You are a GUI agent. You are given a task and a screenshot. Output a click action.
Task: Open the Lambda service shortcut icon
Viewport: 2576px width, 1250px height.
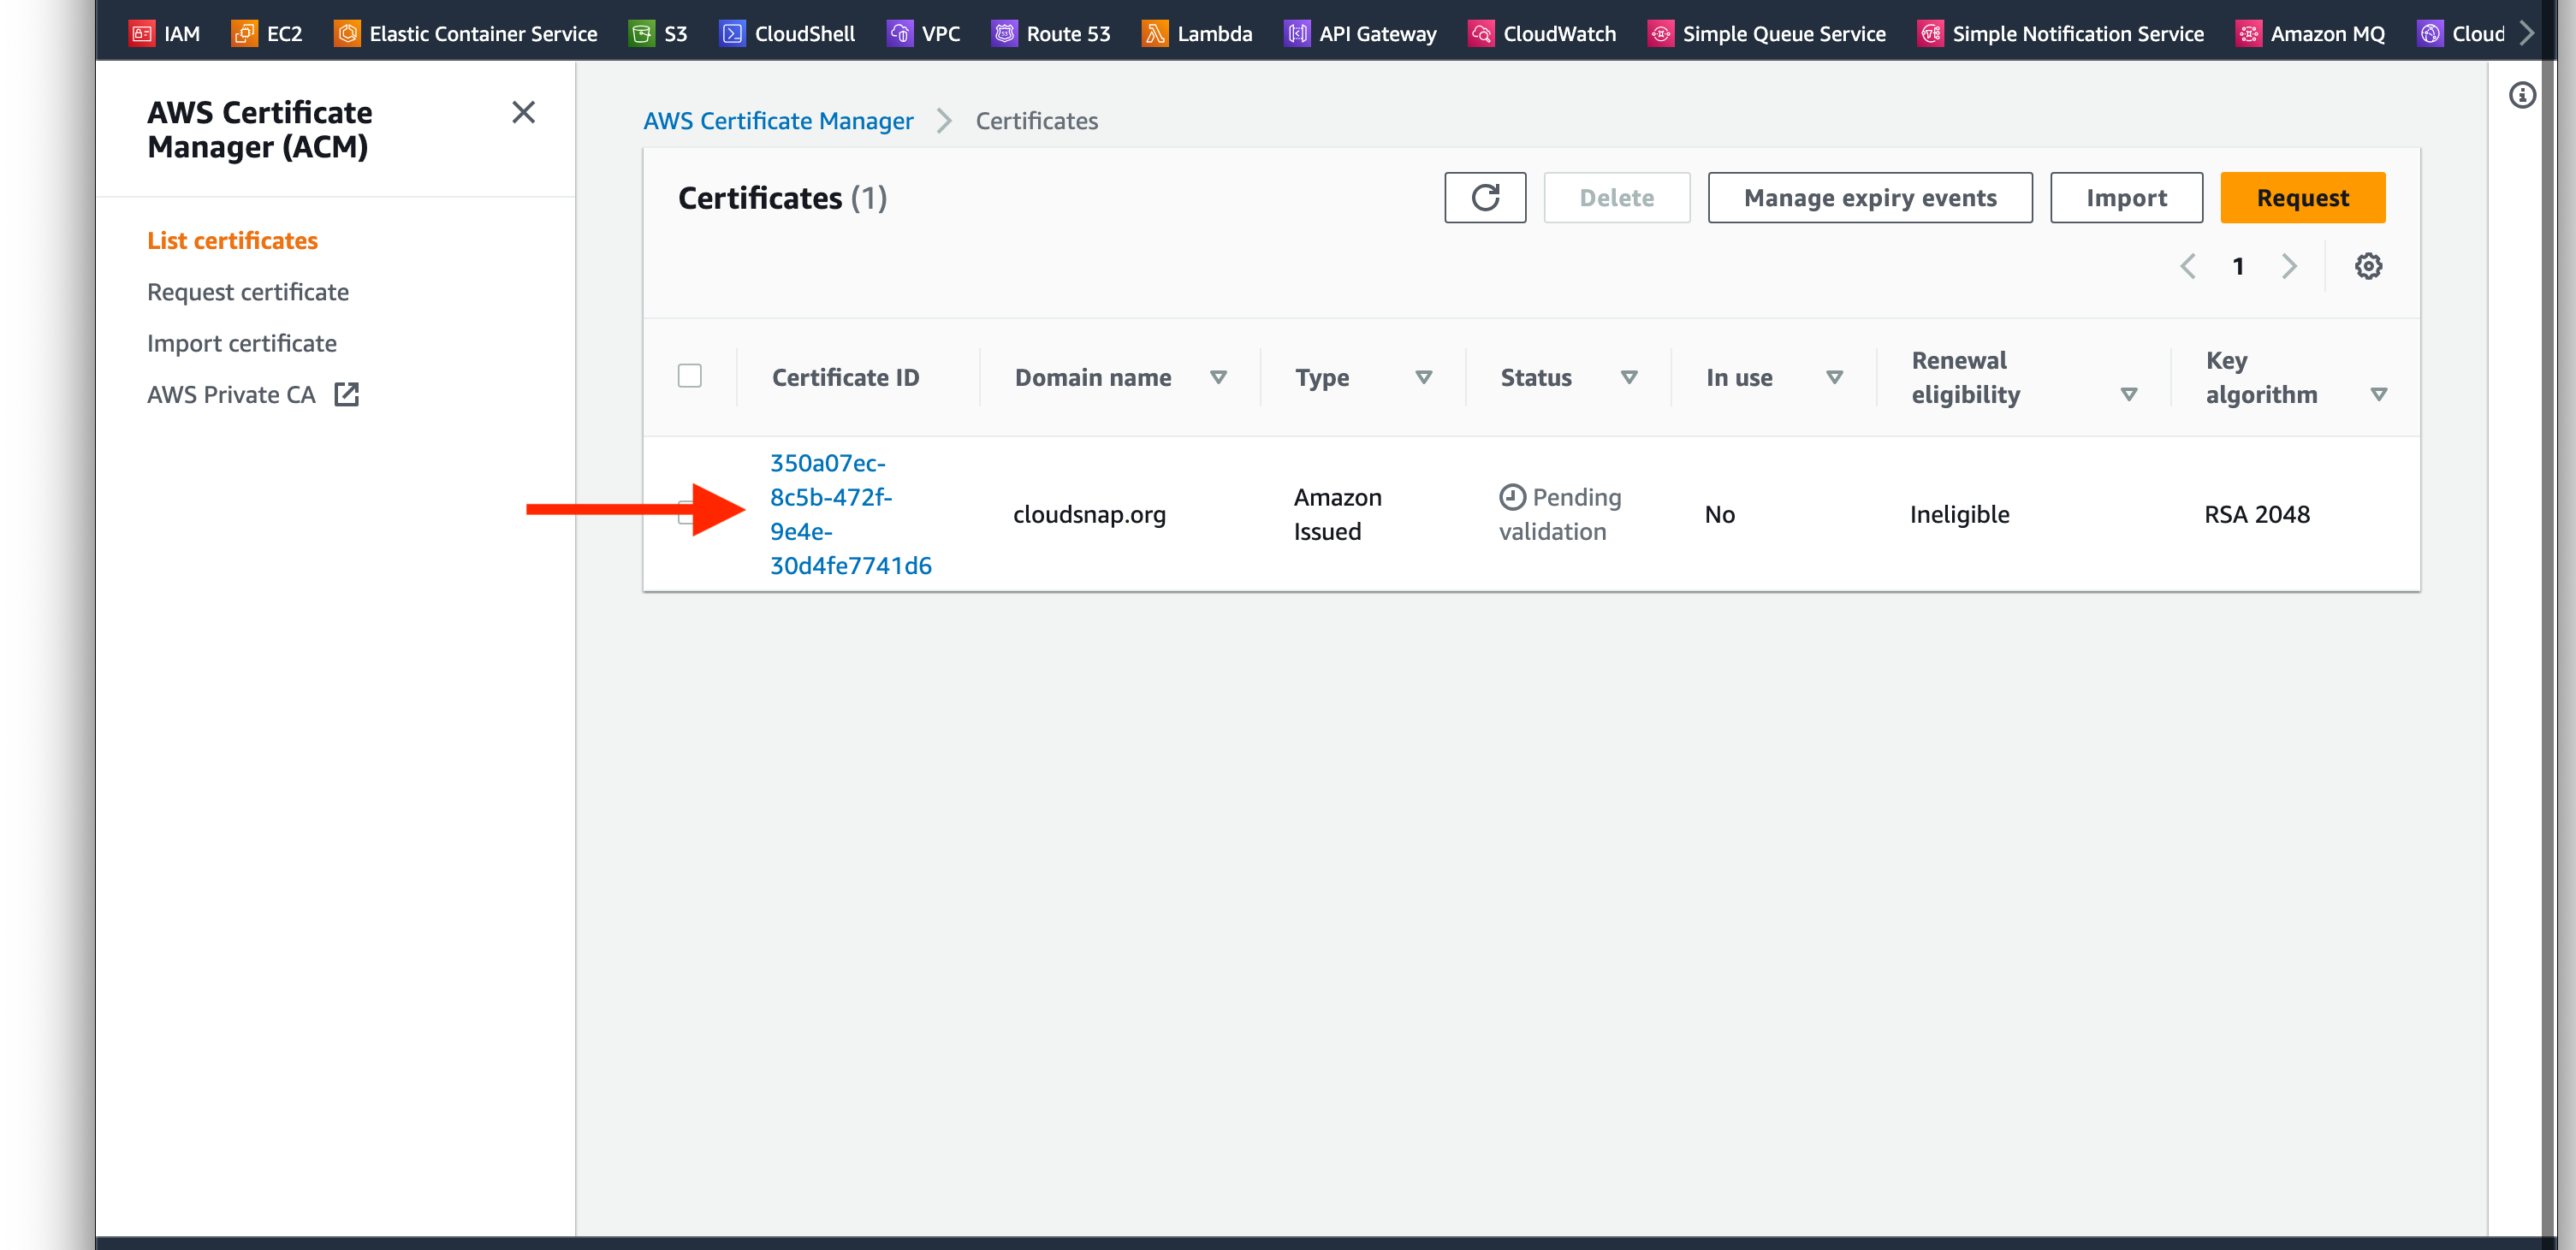[1155, 33]
